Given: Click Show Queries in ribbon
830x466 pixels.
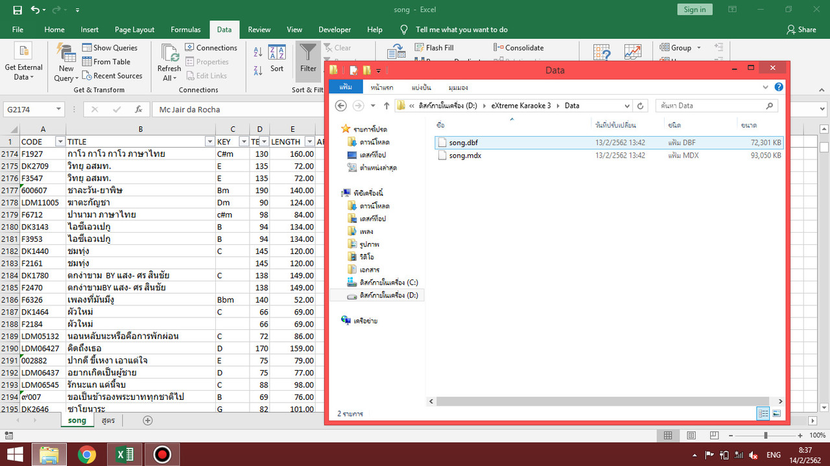Looking at the screenshot, I should point(110,47).
